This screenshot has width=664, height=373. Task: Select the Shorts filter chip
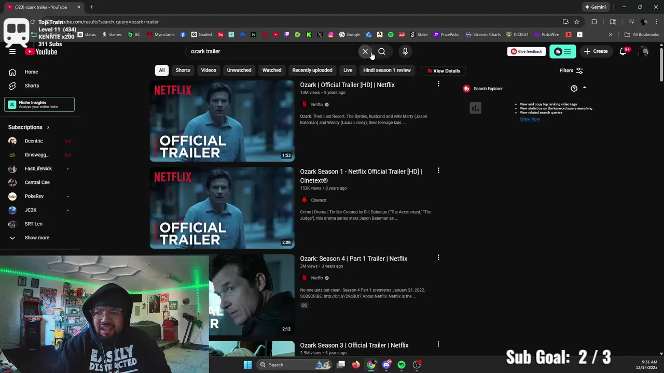coord(183,70)
